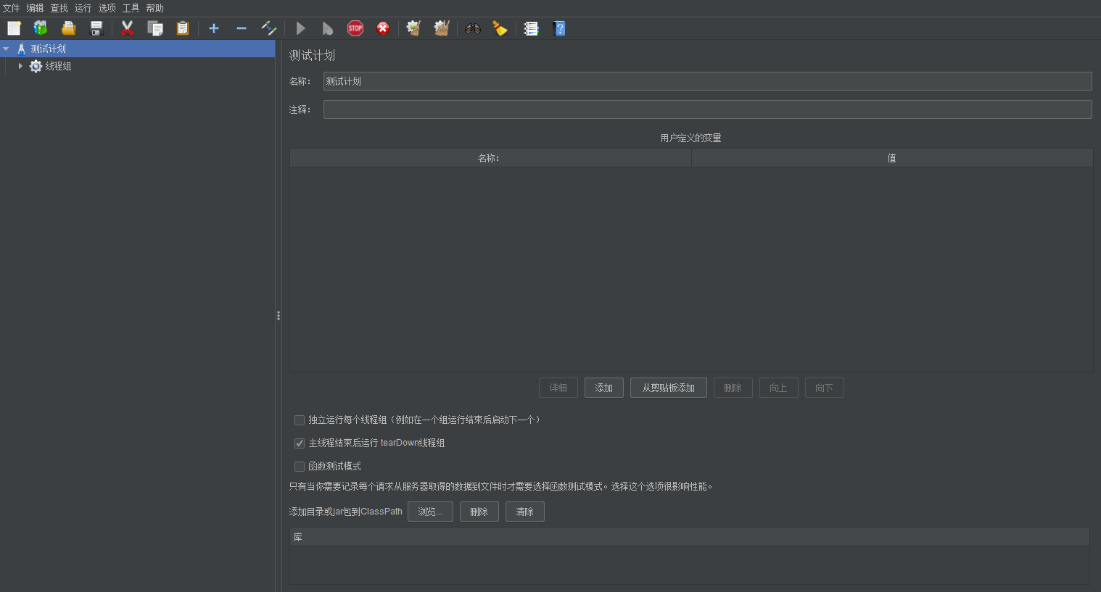Click the 名称 input field
This screenshot has width=1101, height=592.
[708, 81]
